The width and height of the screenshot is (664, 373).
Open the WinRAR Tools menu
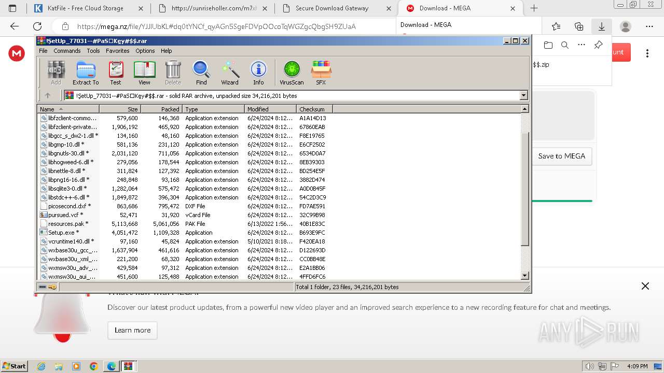coord(93,51)
